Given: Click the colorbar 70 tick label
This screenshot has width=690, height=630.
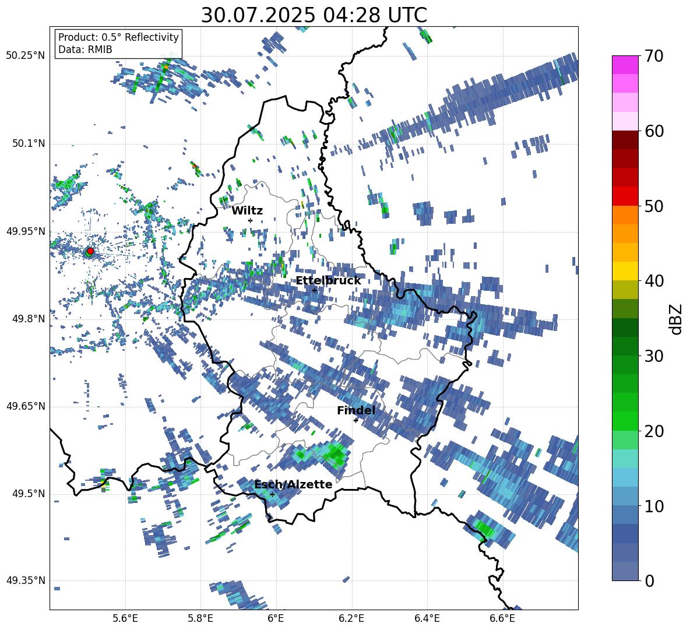Looking at the screenshot, I should (x=653, y=56).
